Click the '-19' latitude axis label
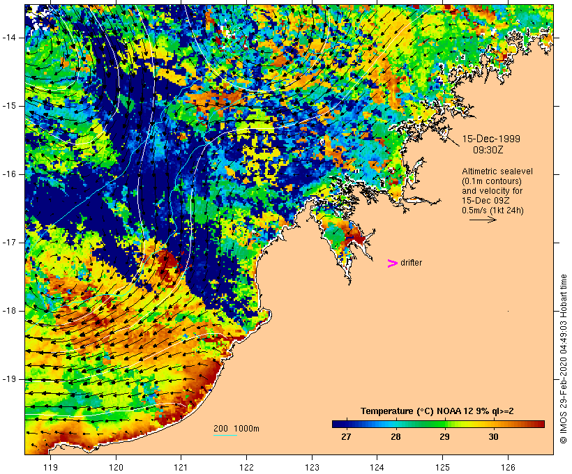Screen dimensions: 572x474 (8, 379)
